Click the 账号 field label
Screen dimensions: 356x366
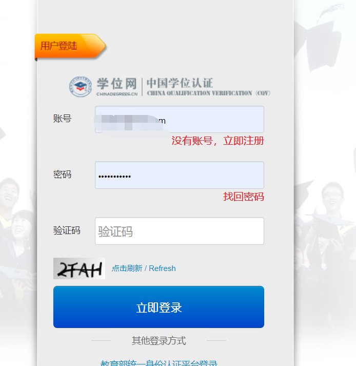[x=62, y=119]
